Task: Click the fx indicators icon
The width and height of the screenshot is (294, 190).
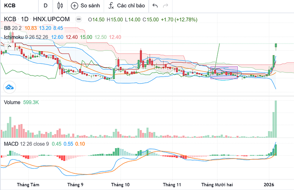Action: pyautogui.click(x=111, y=6)
